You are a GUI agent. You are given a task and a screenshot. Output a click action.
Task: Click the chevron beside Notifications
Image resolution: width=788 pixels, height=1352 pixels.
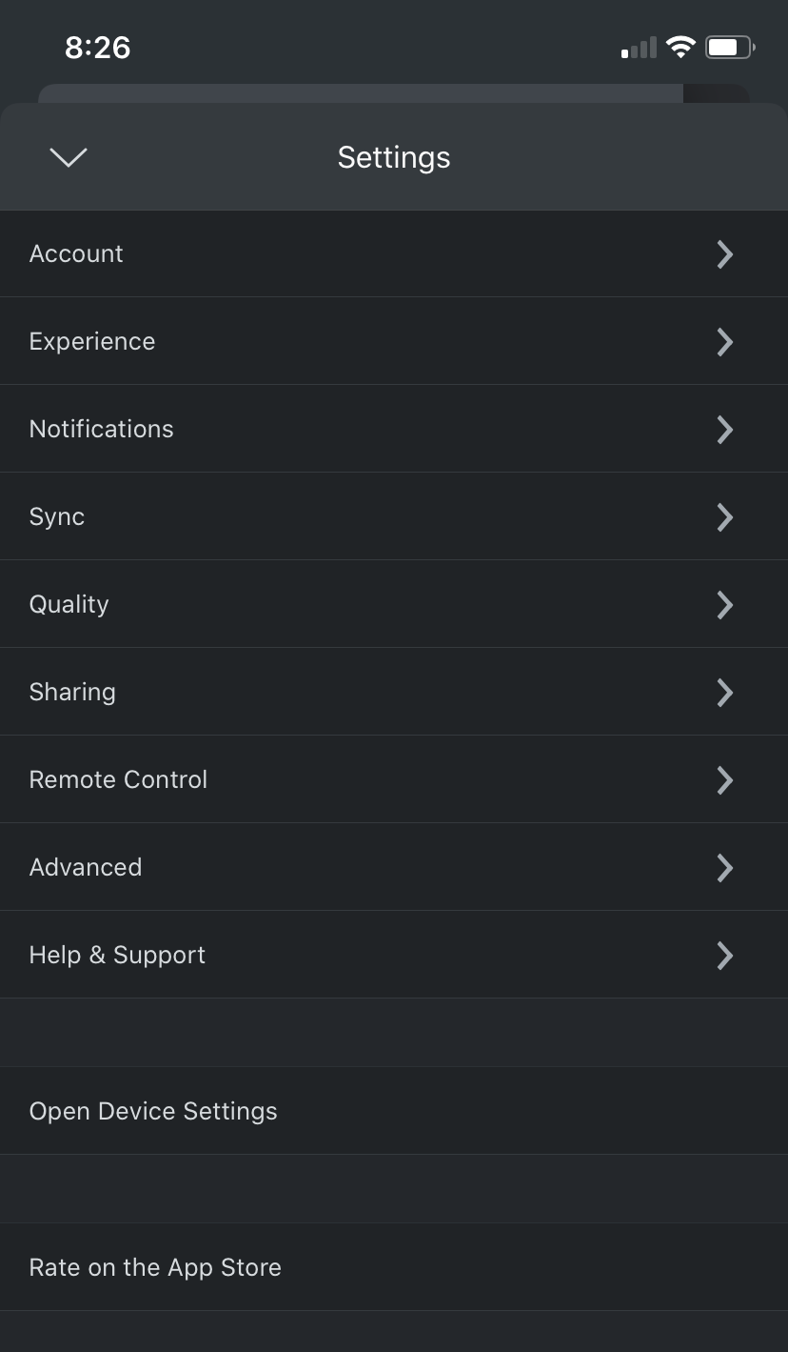725,429
